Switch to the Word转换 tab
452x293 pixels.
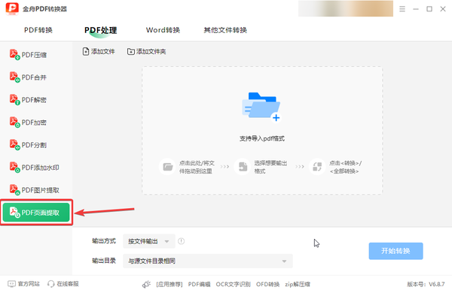(163, 30)
